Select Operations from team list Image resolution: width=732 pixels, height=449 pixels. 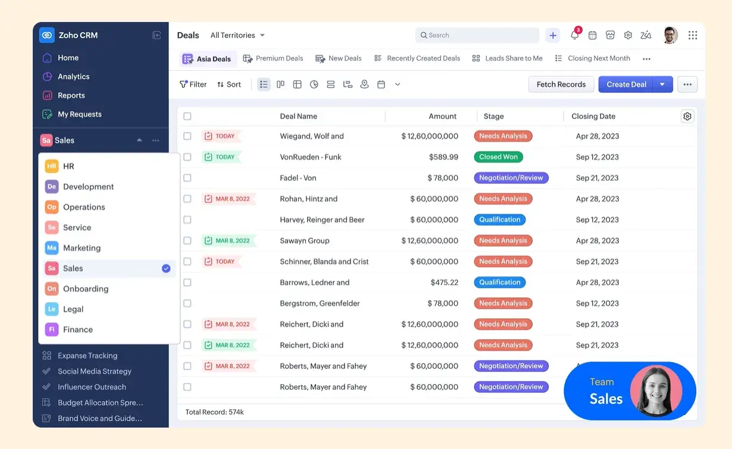[108, 207]
